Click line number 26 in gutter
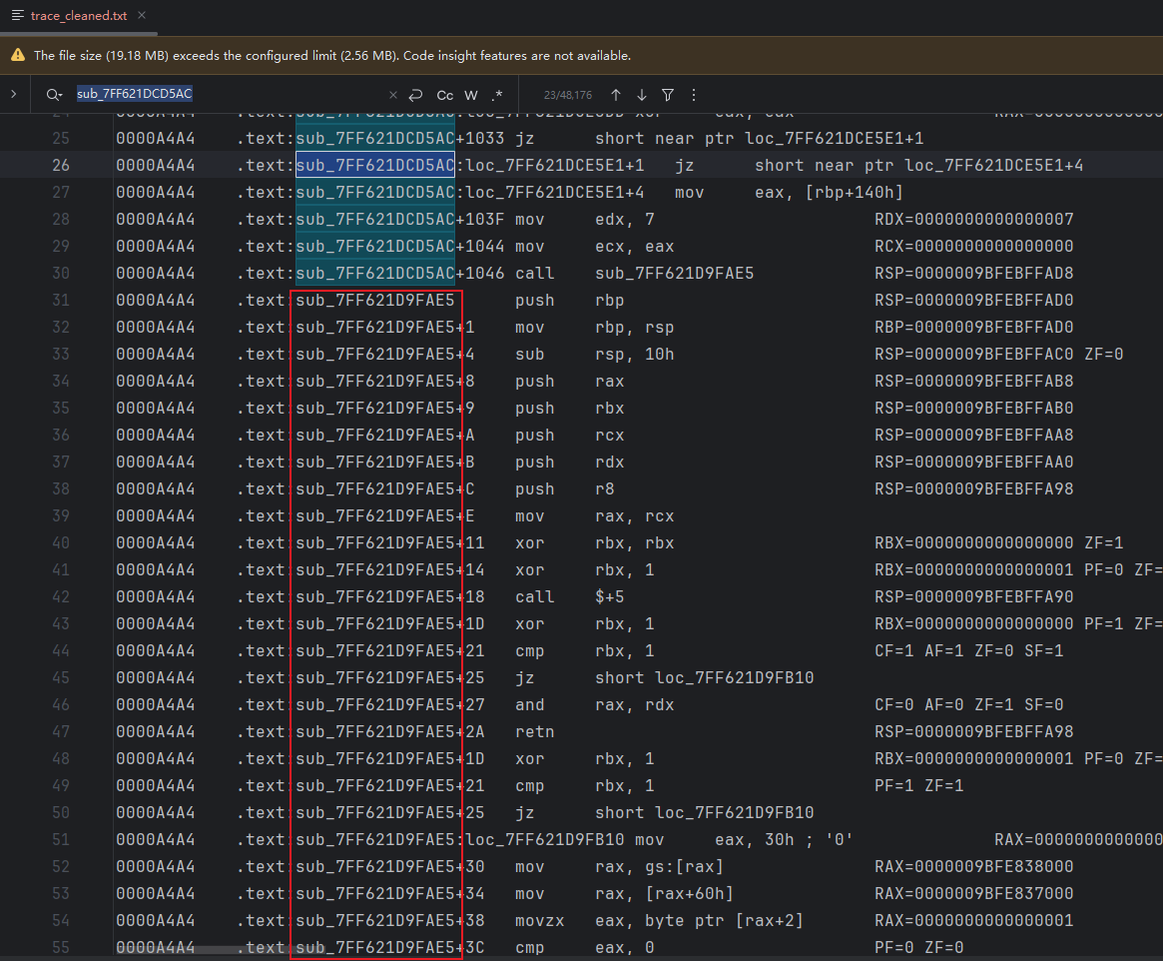 tap(61, 165)
